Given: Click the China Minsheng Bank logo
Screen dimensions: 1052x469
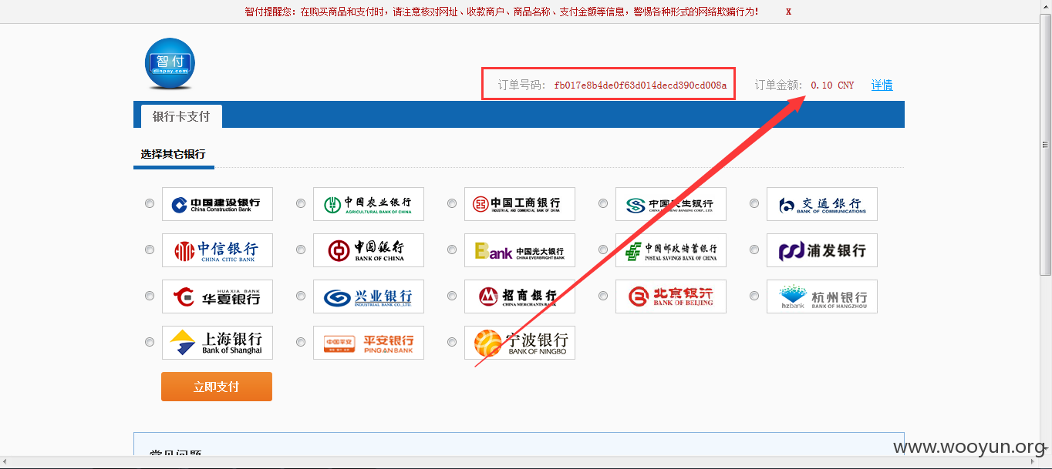Looking at the screenshot, I should pos(671,204).
